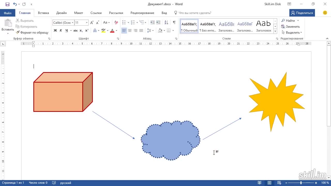Click the zoom slider handle
Screen dimensions: 331x186
pyautogui.click(x=301, y=183)
